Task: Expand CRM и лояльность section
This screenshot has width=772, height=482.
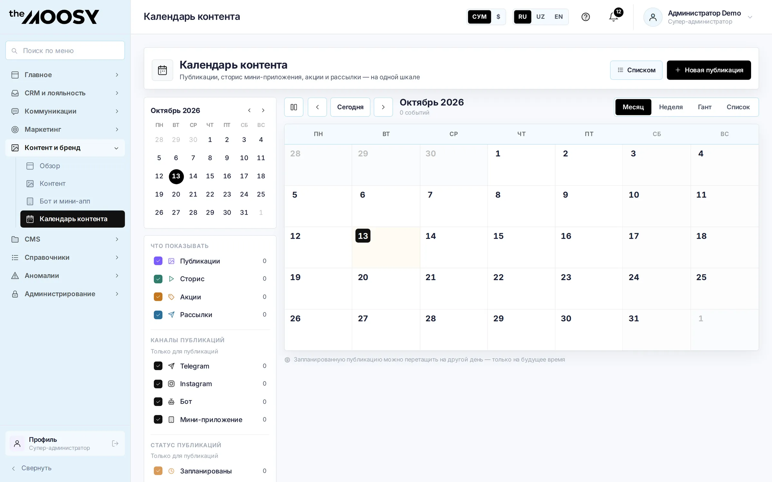Action: click(x=65, y=93)
